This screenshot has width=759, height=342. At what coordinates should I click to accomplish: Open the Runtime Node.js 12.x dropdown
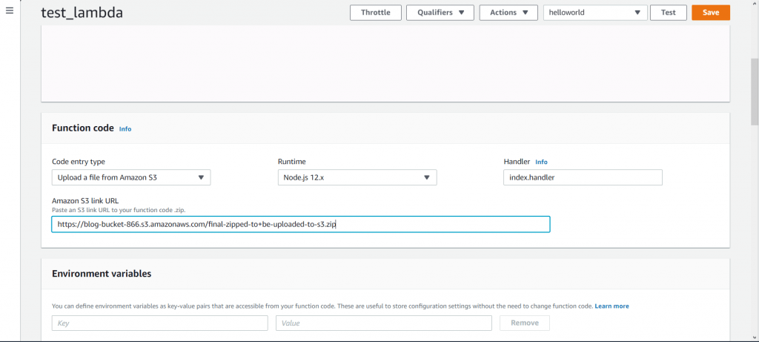pos(355,177)
